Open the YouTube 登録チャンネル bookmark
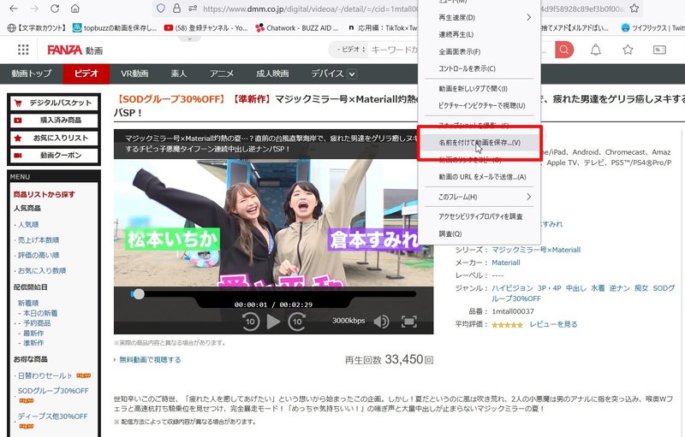The width and height of the screenshot is (685, 437). [205, 28]
